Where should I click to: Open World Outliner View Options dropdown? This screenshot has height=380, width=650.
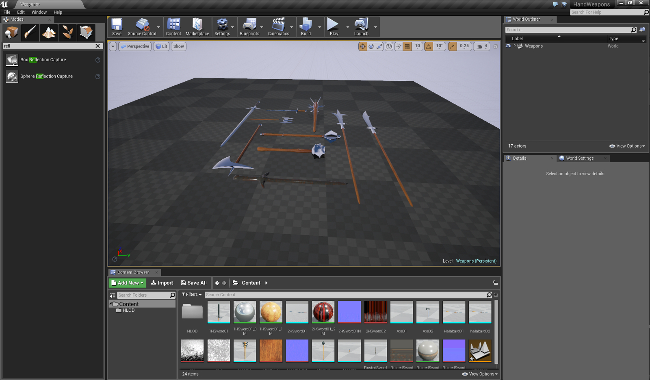[x=627, y=146]
